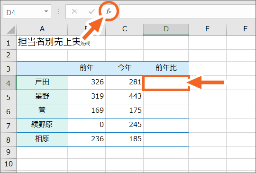Click the 前年比 header cell
The width and height of the screenshot is (256, 173).
click(166, 68)
